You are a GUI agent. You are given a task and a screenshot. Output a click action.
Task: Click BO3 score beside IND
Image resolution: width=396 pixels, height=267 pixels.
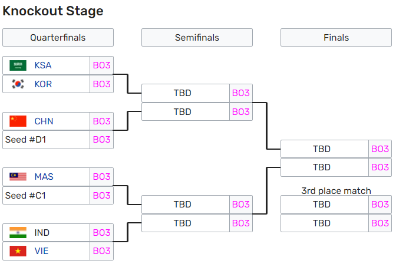[102, 232]
